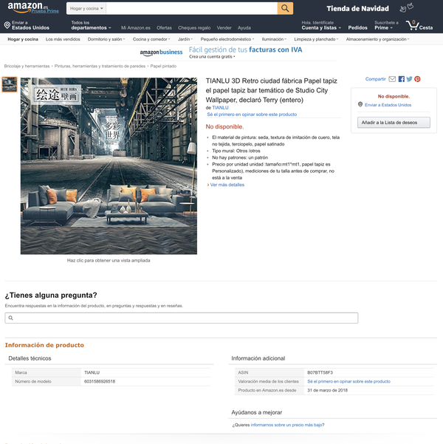Open Ayuda page

pyautogui.click(x=244, y=28)
